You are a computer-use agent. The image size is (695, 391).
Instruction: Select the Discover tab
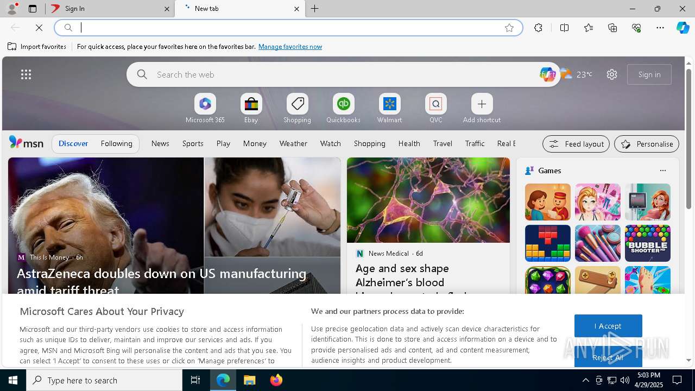click(x=73, y=143)
